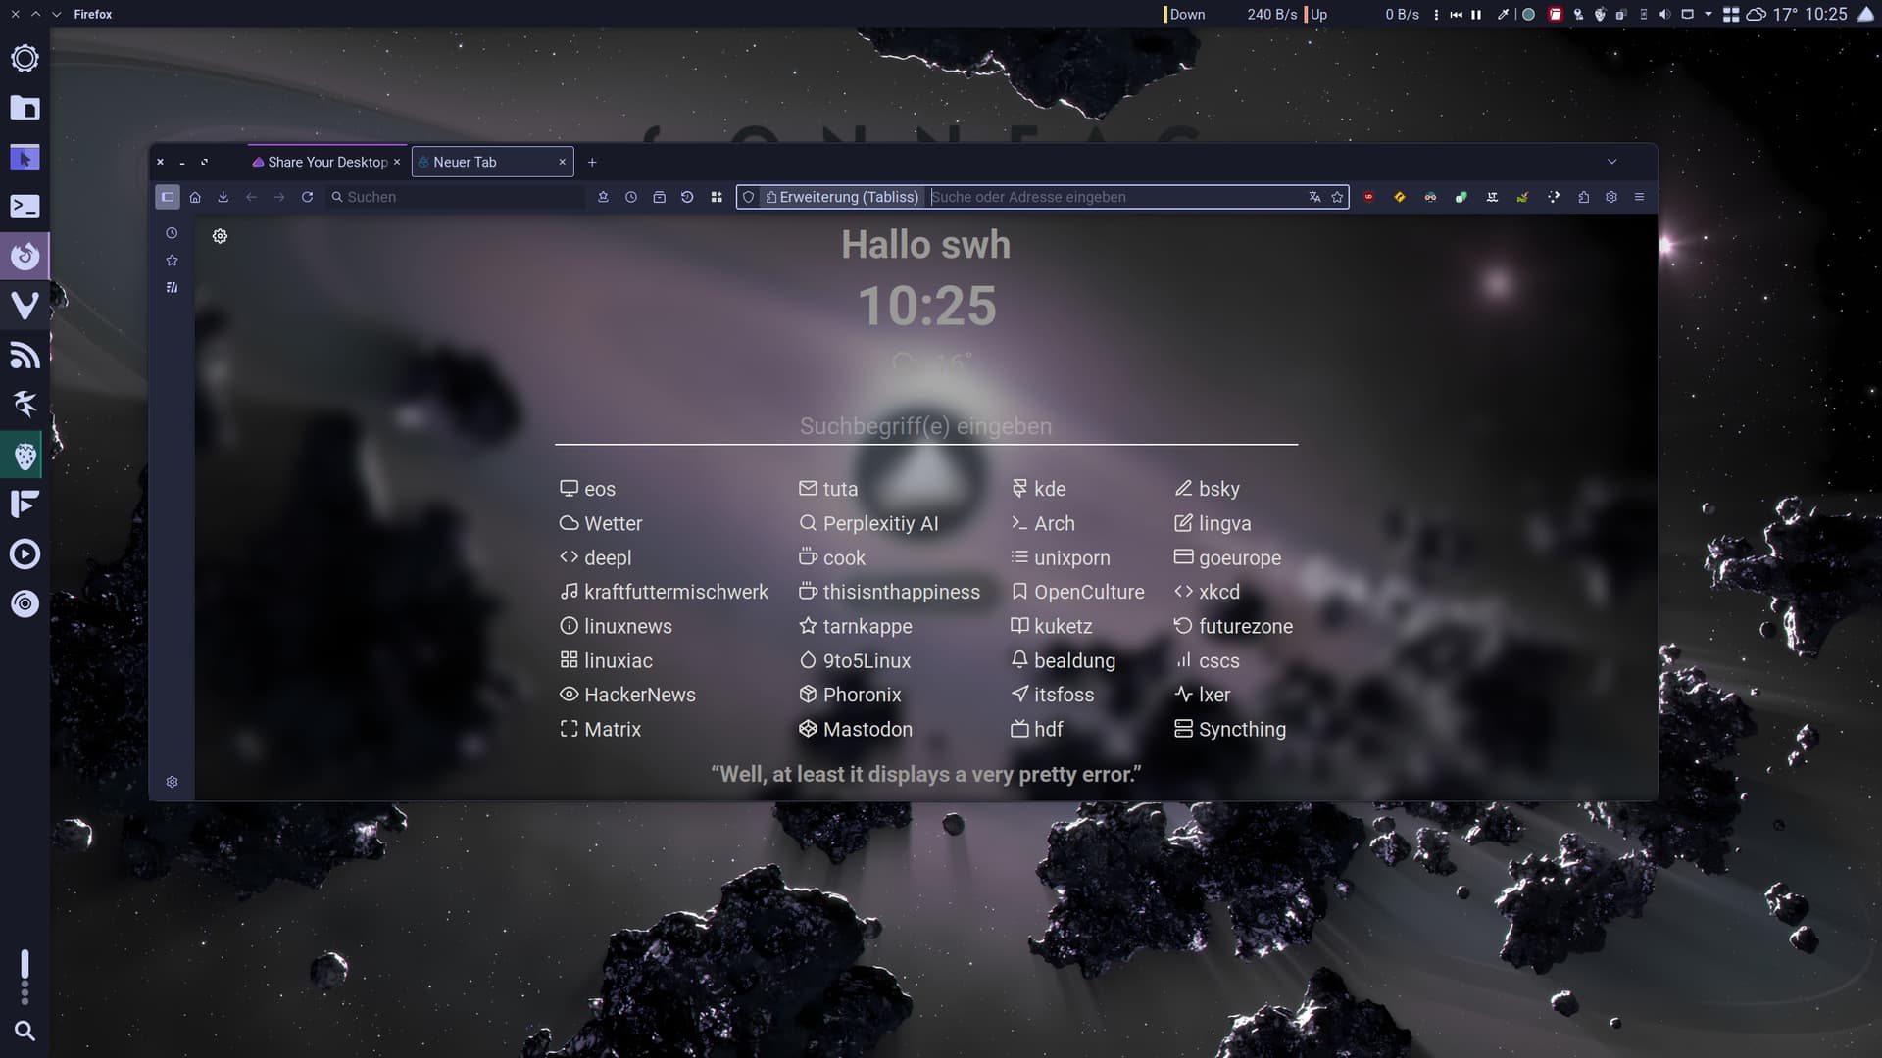The width and height of the screenshot is (1882, 1058).
Task: Open the terminal icon in the dock
Action: click(x=25, y=207)
